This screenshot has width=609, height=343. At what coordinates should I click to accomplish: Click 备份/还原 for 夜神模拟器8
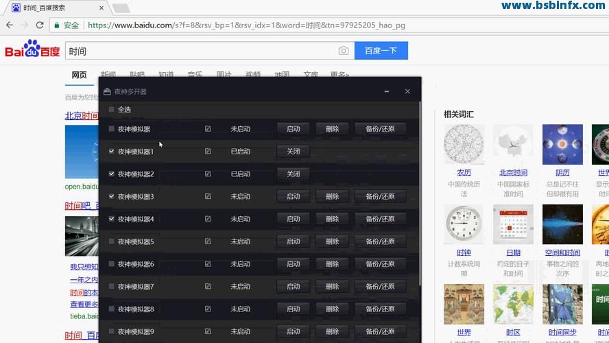380,309
